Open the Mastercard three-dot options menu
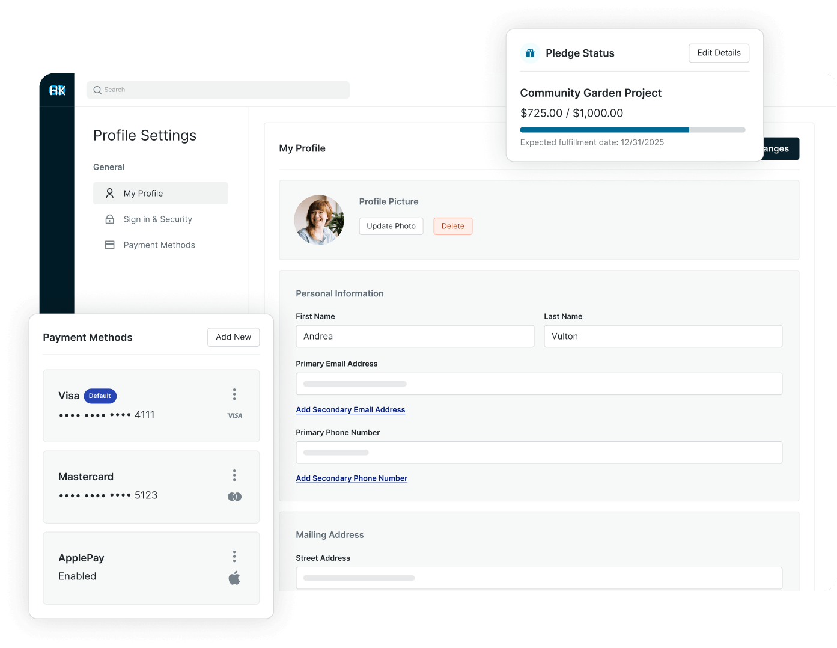 234,475
